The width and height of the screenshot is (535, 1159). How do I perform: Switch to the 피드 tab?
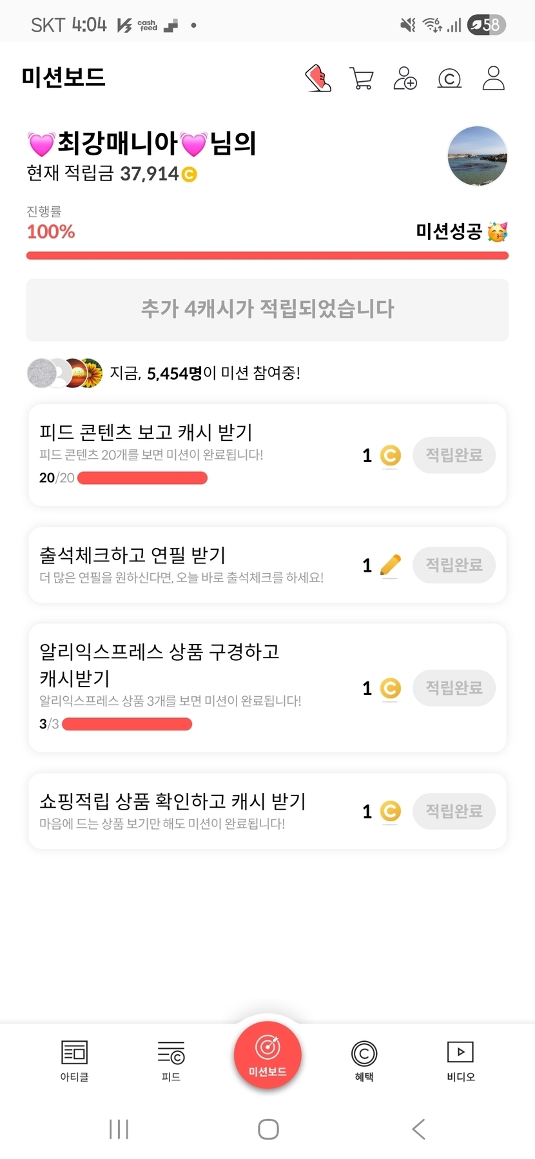click(x=171, y=1060)
